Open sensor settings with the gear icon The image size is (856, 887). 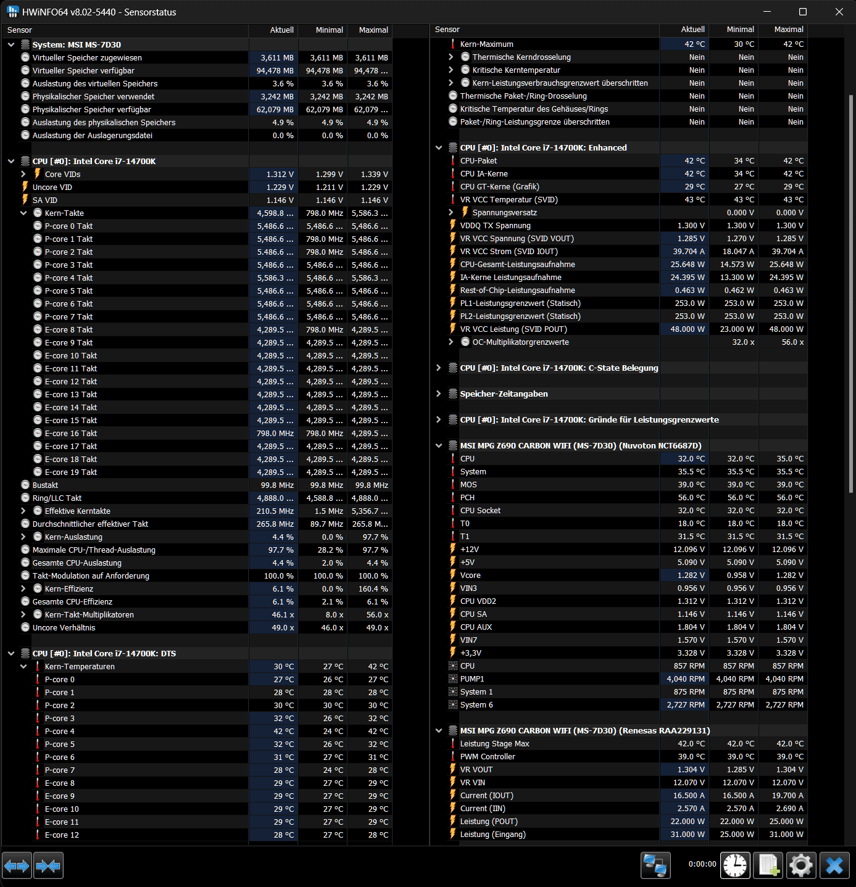(x=801, y=865)
